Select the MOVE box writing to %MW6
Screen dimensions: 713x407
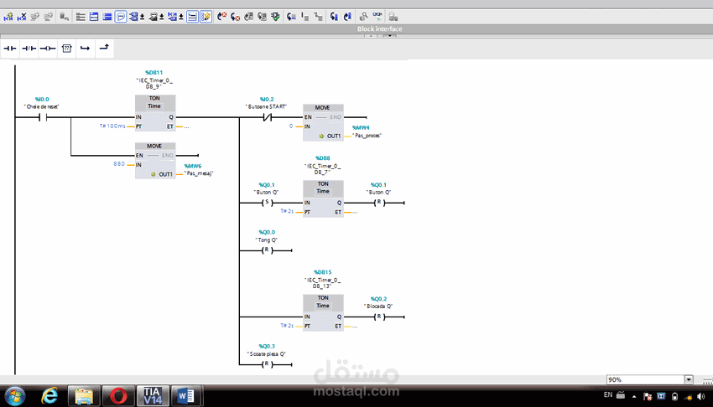pyautogui.click(x=155, y=161)
